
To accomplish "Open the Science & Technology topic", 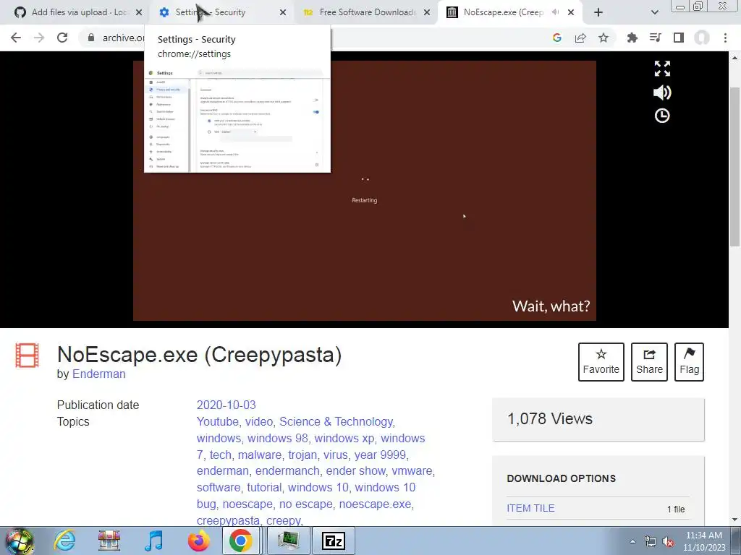I will tap(336, 421).
